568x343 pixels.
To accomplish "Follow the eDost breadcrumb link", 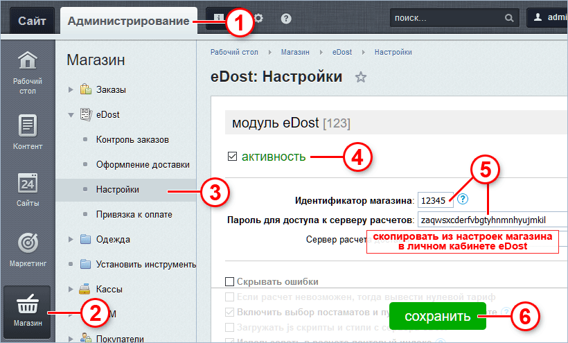I will pos(342,52).
